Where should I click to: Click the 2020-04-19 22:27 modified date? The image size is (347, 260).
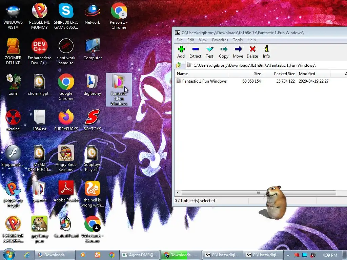[313, 81]
